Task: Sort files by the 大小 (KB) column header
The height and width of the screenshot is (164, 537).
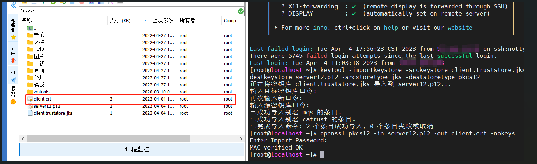Action: click(120, 20)
